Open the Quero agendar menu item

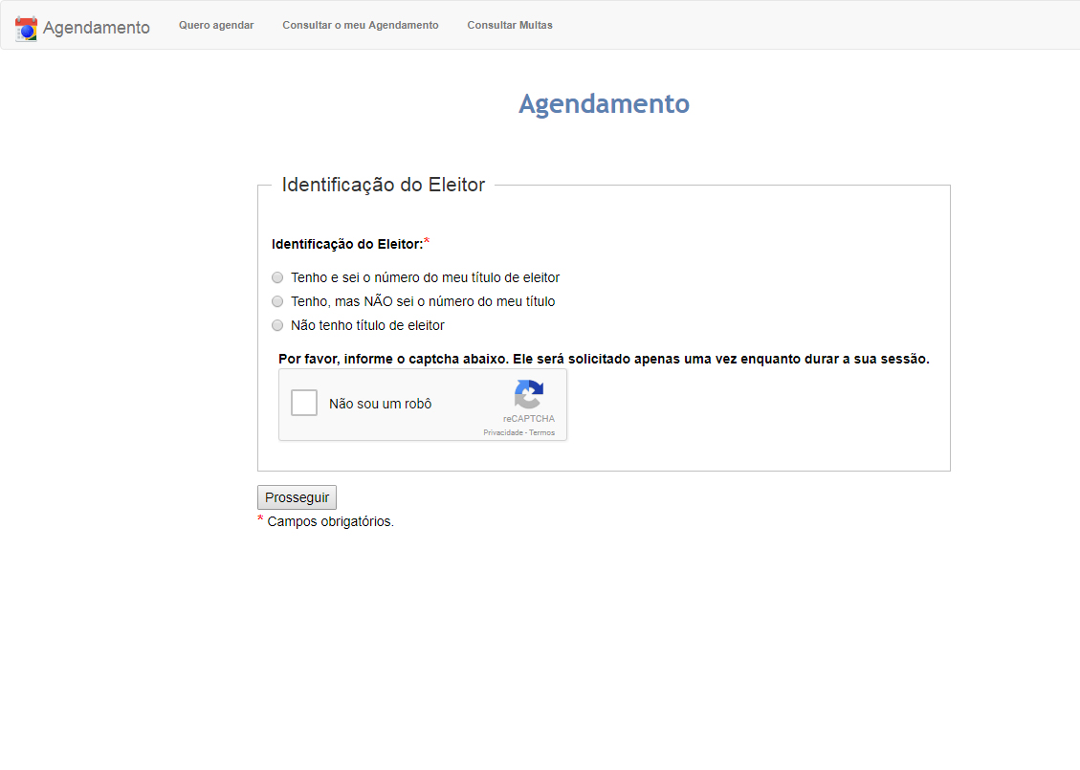click(216, 25)
